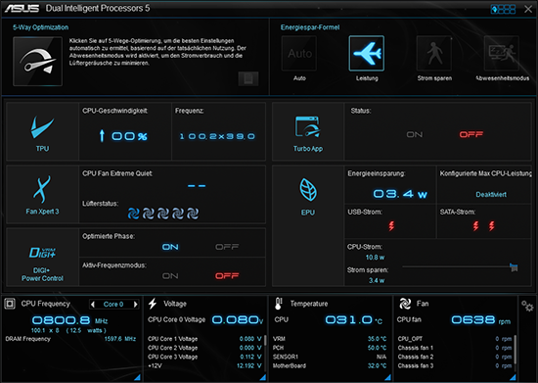Click the Strom sparen slider handle
The image size is (538, 383).
click(514, 267)
